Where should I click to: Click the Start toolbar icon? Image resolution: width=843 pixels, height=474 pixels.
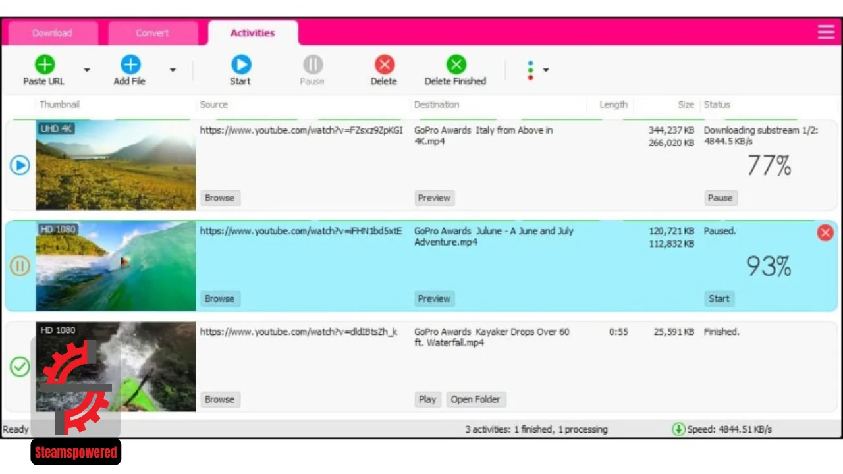click(241, 65)
